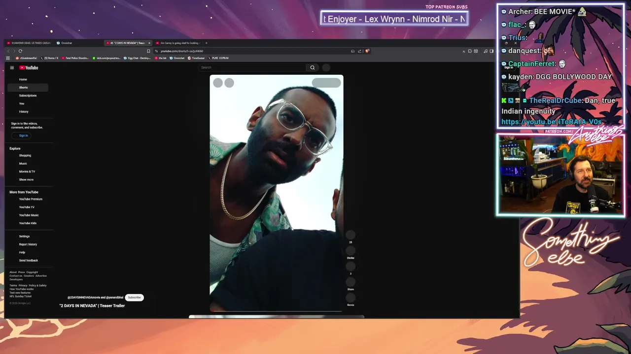This screenshot has height=354, width=631.
Task: Click the Shorts video progress bar
Action: pyautogui.click(x=276, y=311)
